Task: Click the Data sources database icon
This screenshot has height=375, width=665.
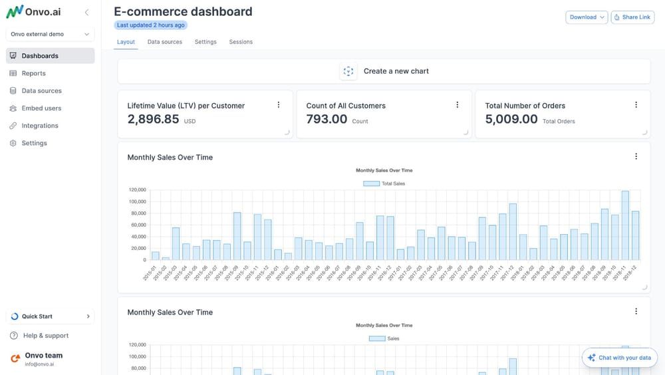Action: point(13,90)
